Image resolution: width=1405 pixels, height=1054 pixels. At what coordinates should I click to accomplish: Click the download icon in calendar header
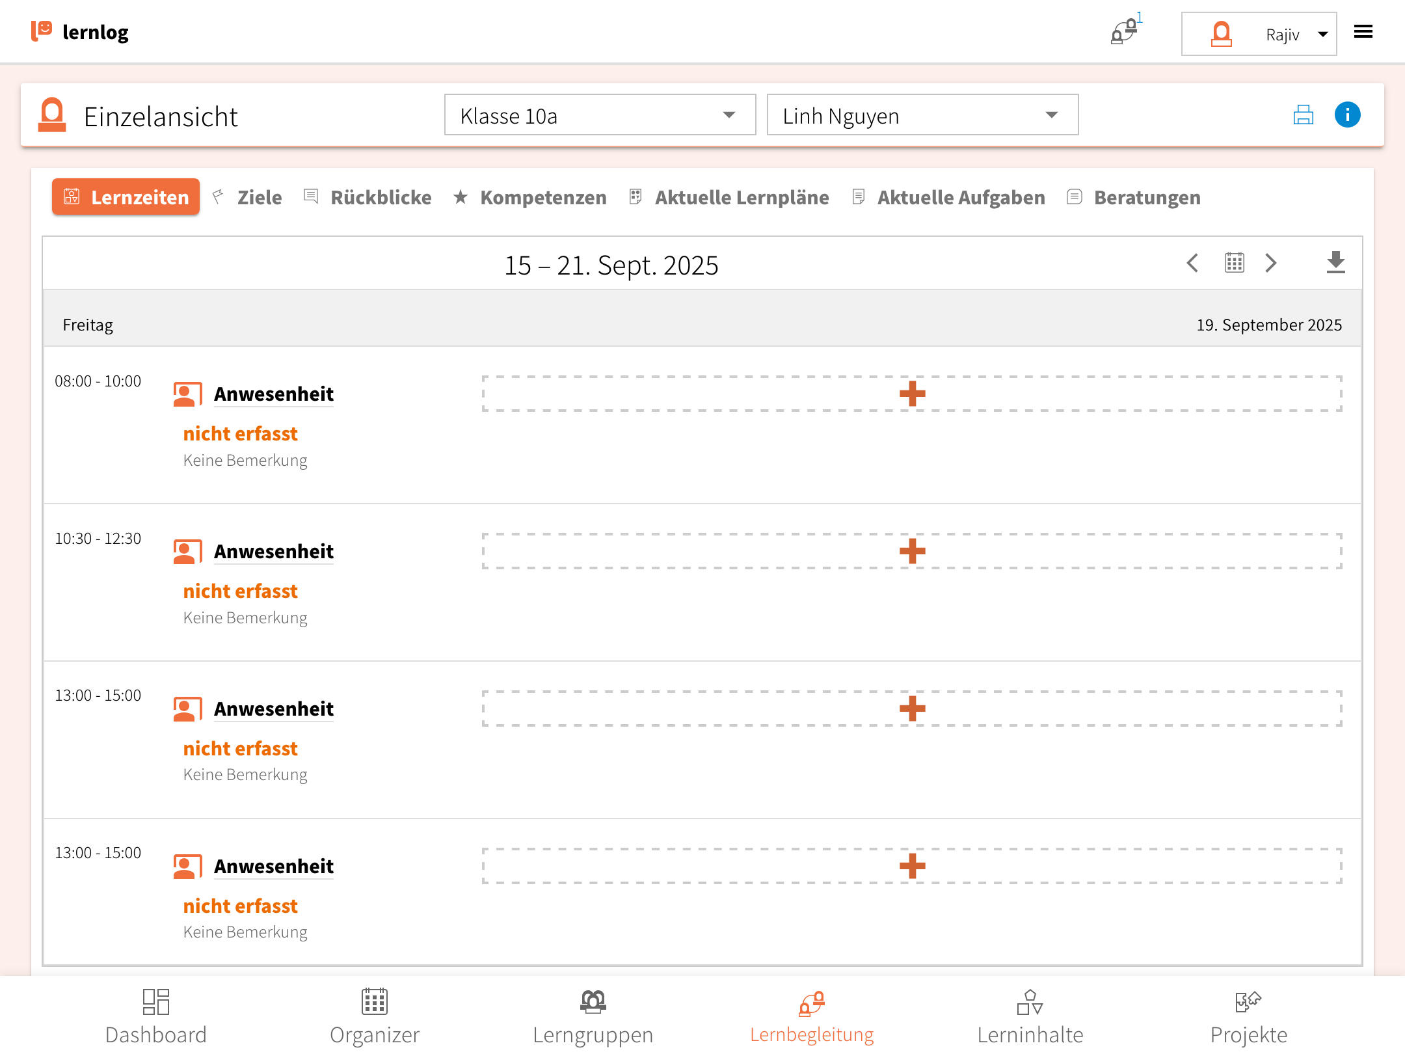coord(1335,263)
